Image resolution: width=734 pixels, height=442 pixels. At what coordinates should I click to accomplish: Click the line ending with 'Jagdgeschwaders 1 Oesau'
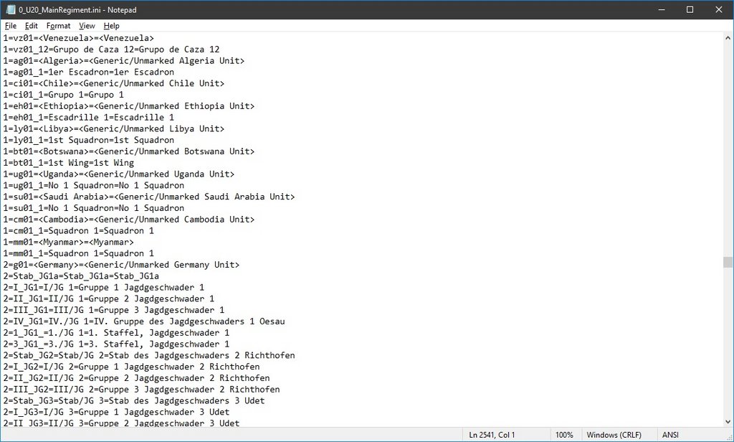143,321
